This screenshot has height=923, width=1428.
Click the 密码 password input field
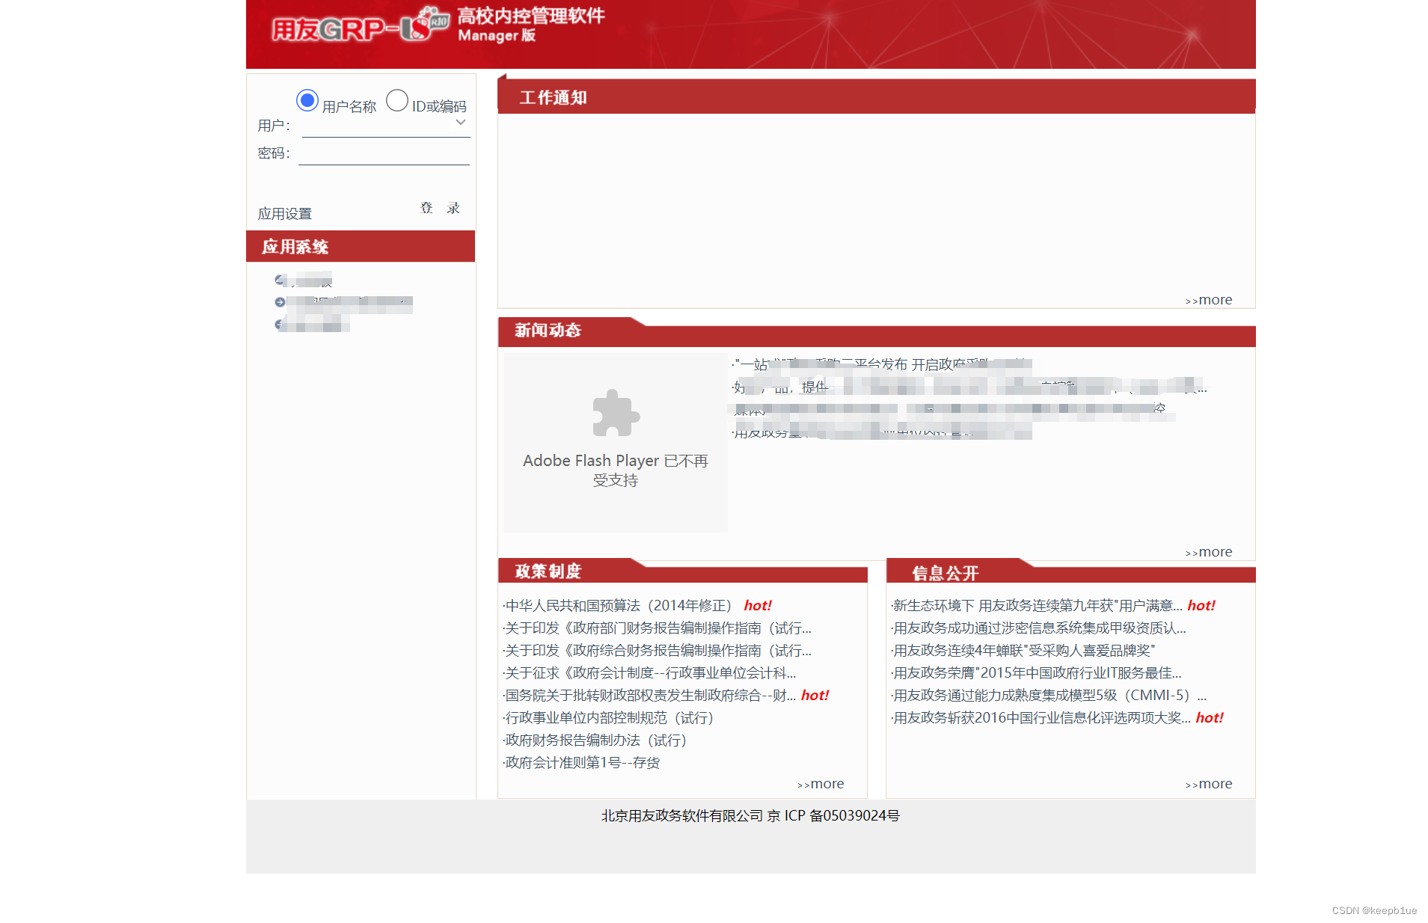tap(384, 153)
